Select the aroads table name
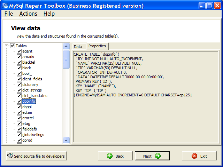 coord(28,57)
